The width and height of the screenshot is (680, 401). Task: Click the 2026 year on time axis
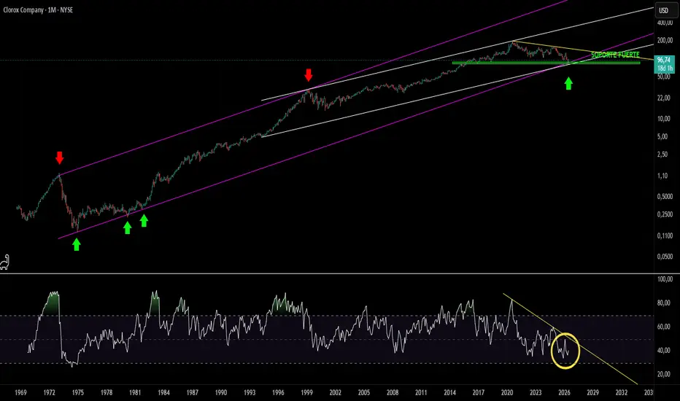click(564, 393)
